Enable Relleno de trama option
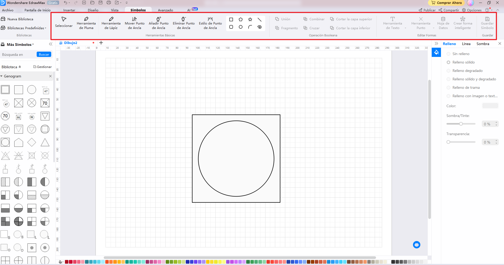 coord(448,88)
